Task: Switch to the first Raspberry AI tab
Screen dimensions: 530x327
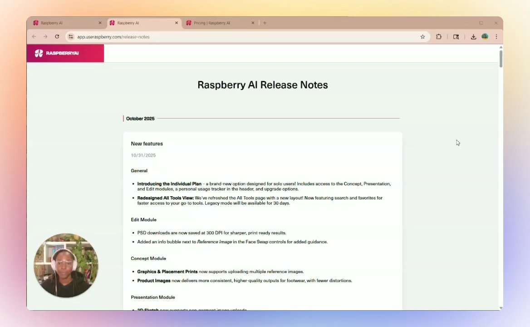Action: (x=67, y=23)
